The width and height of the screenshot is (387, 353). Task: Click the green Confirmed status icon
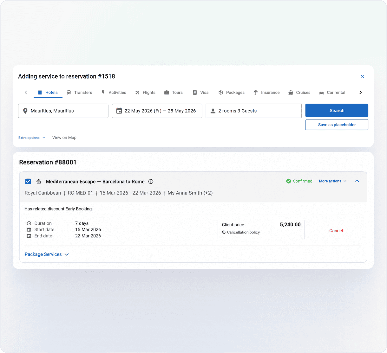tap(289, 181)
